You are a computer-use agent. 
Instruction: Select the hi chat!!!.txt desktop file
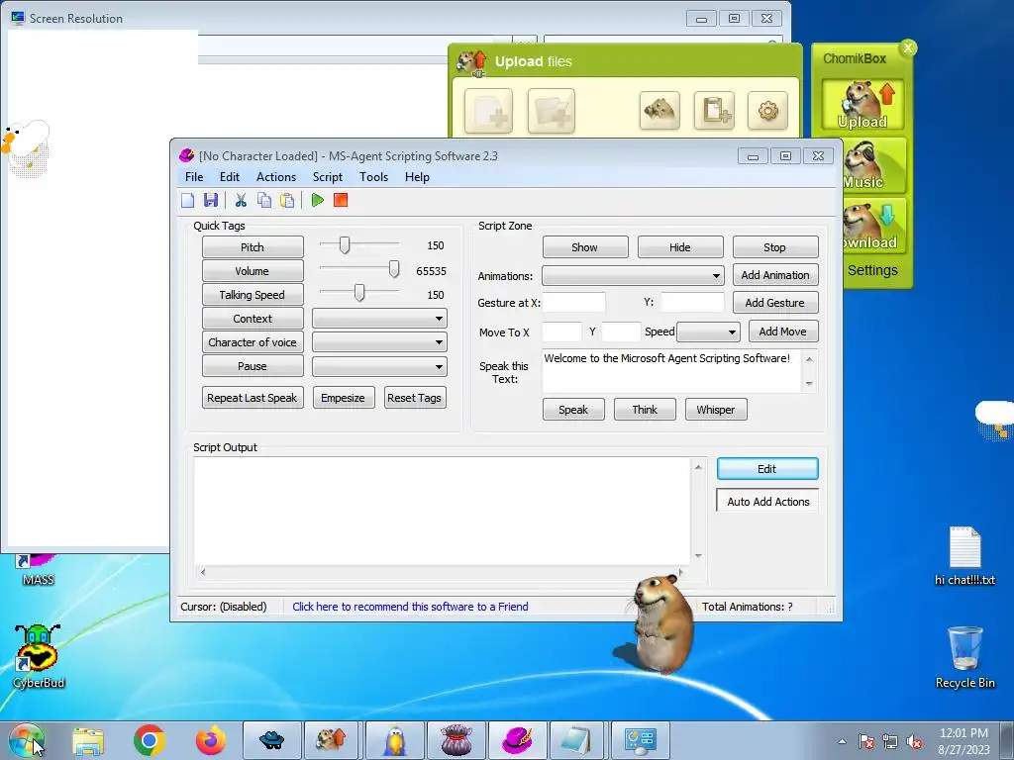[x=964, y=556]
